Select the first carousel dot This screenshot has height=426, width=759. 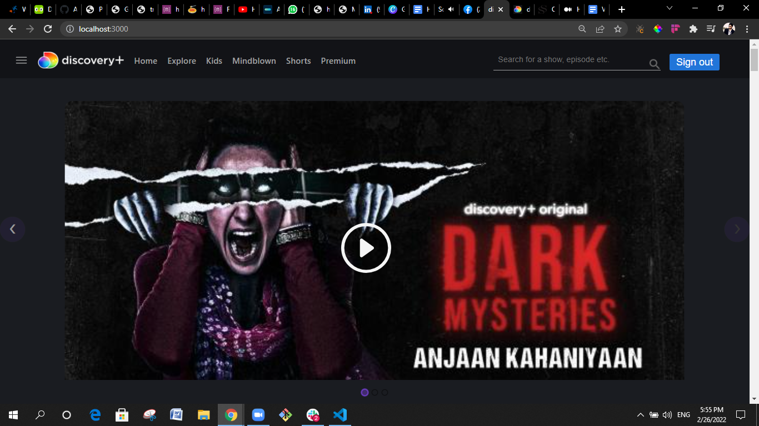(x=364, y=392)
